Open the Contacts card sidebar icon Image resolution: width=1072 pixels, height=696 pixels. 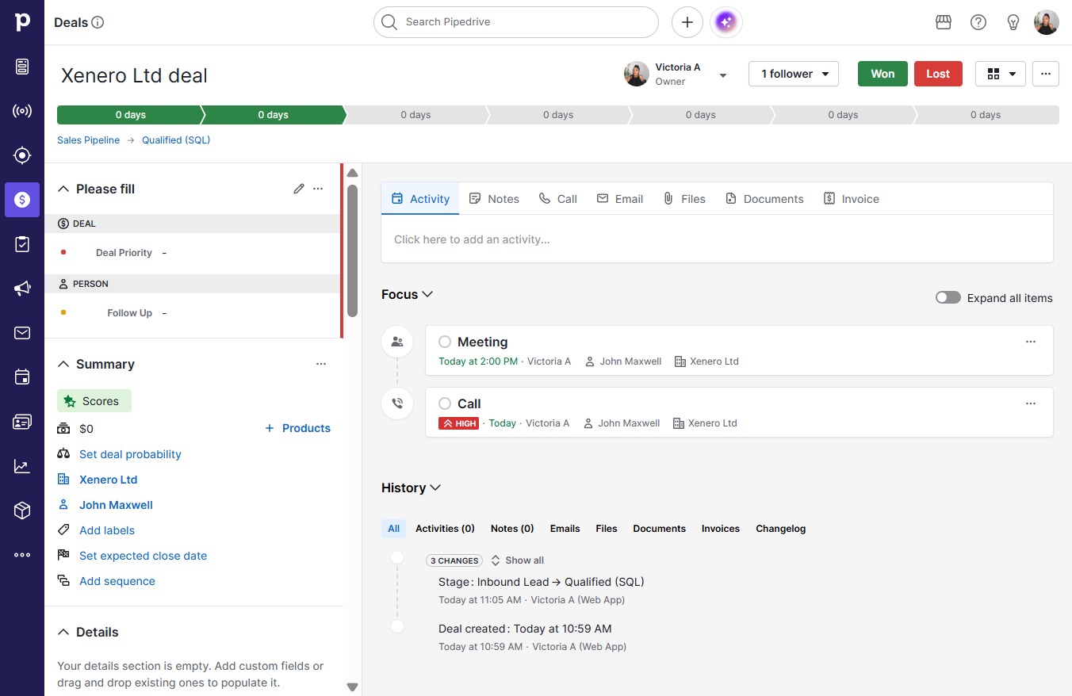(22, 422)
